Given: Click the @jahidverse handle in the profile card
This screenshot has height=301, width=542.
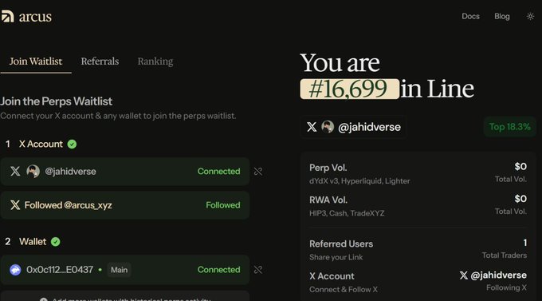Looking at the screenshot, I should tap(369, 127).
